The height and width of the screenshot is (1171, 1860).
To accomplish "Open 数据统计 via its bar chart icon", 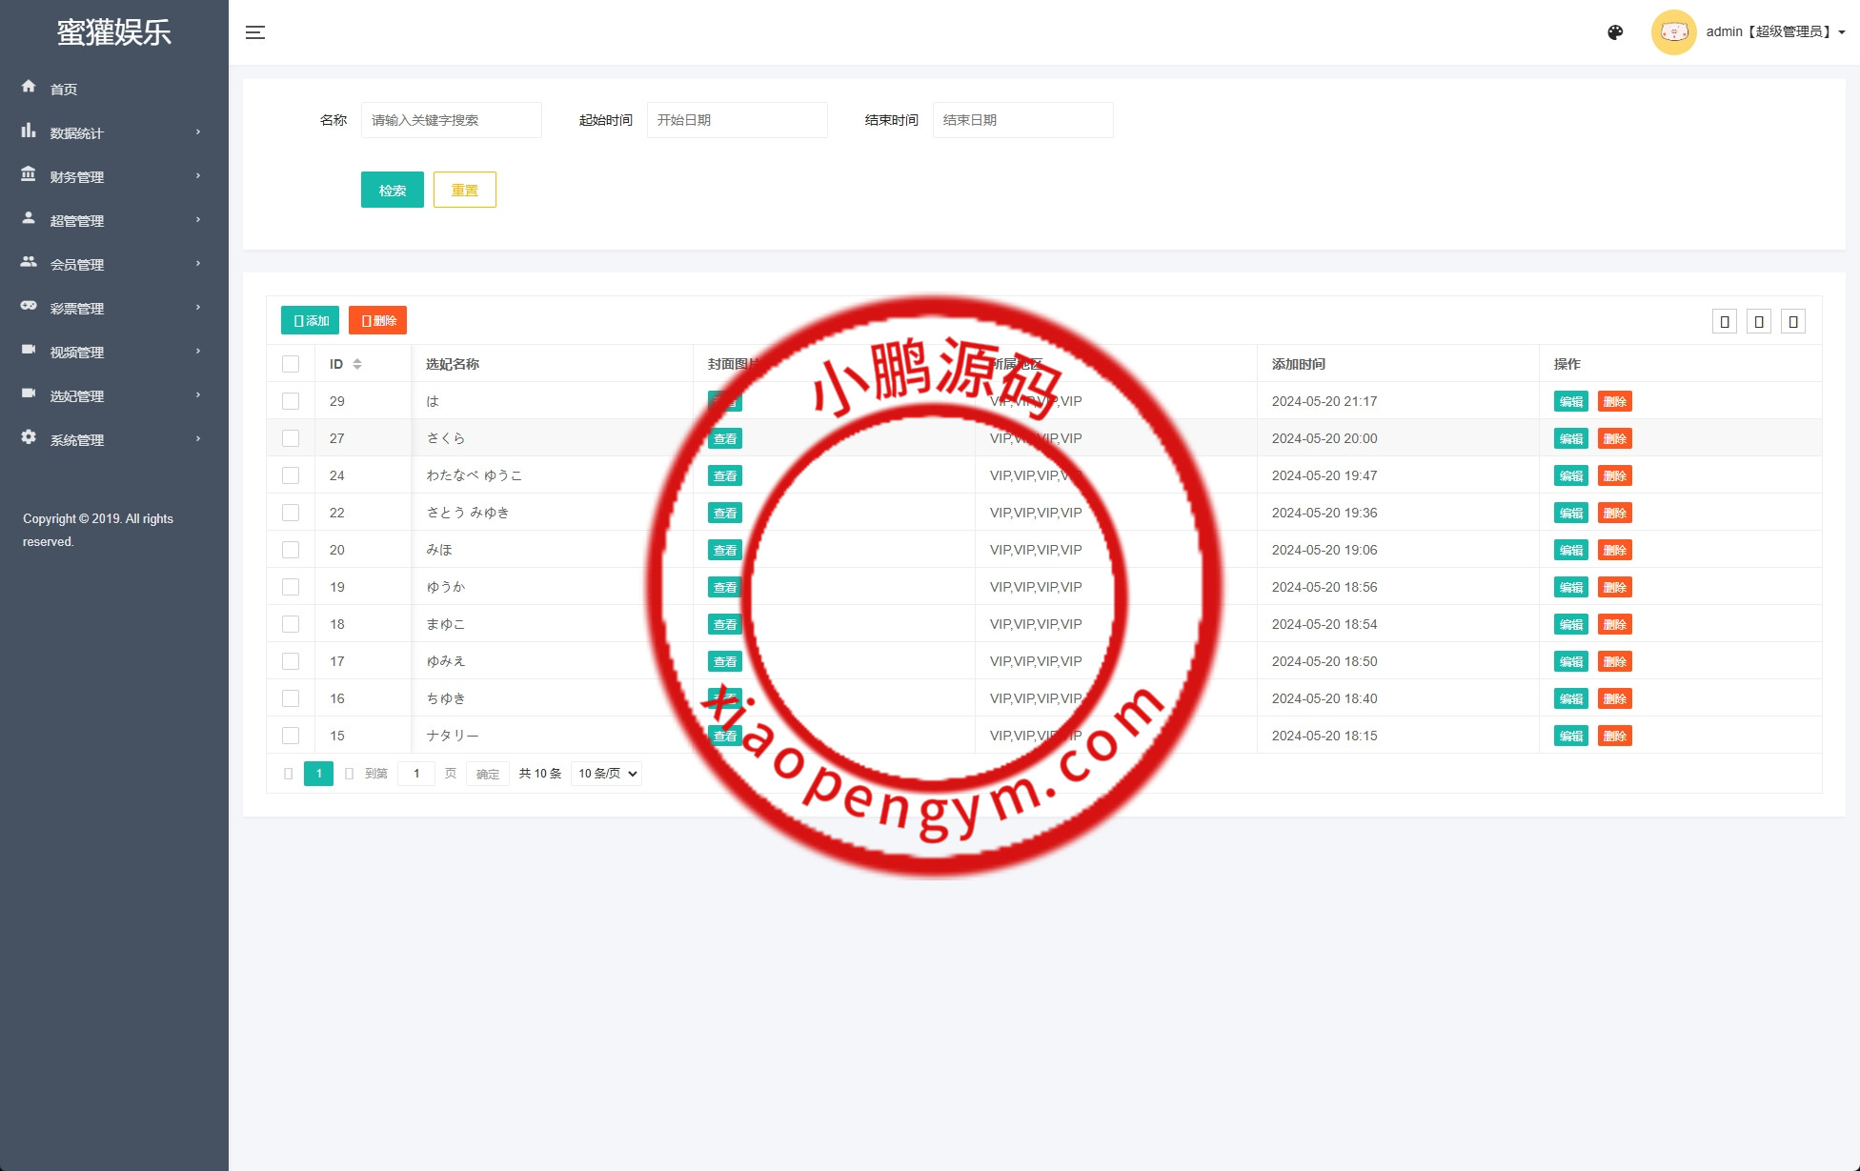I will coord(29,132).
